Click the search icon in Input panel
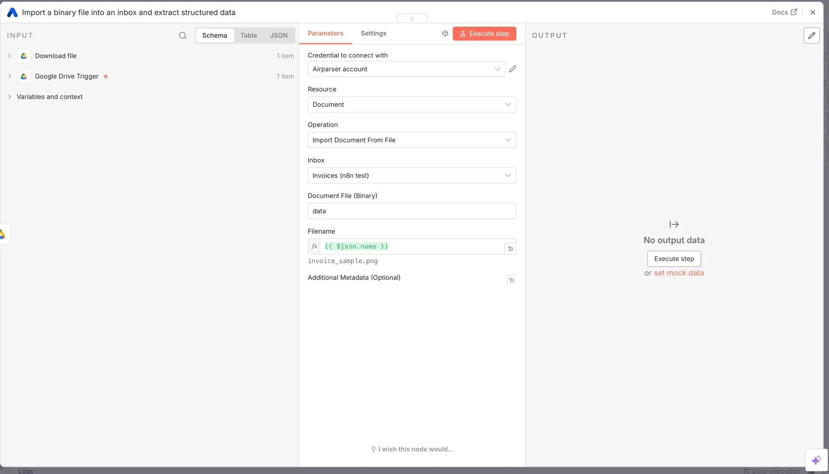Image resolution: width=829 pixels, height=474 pixels. click(x=182, y=36)
